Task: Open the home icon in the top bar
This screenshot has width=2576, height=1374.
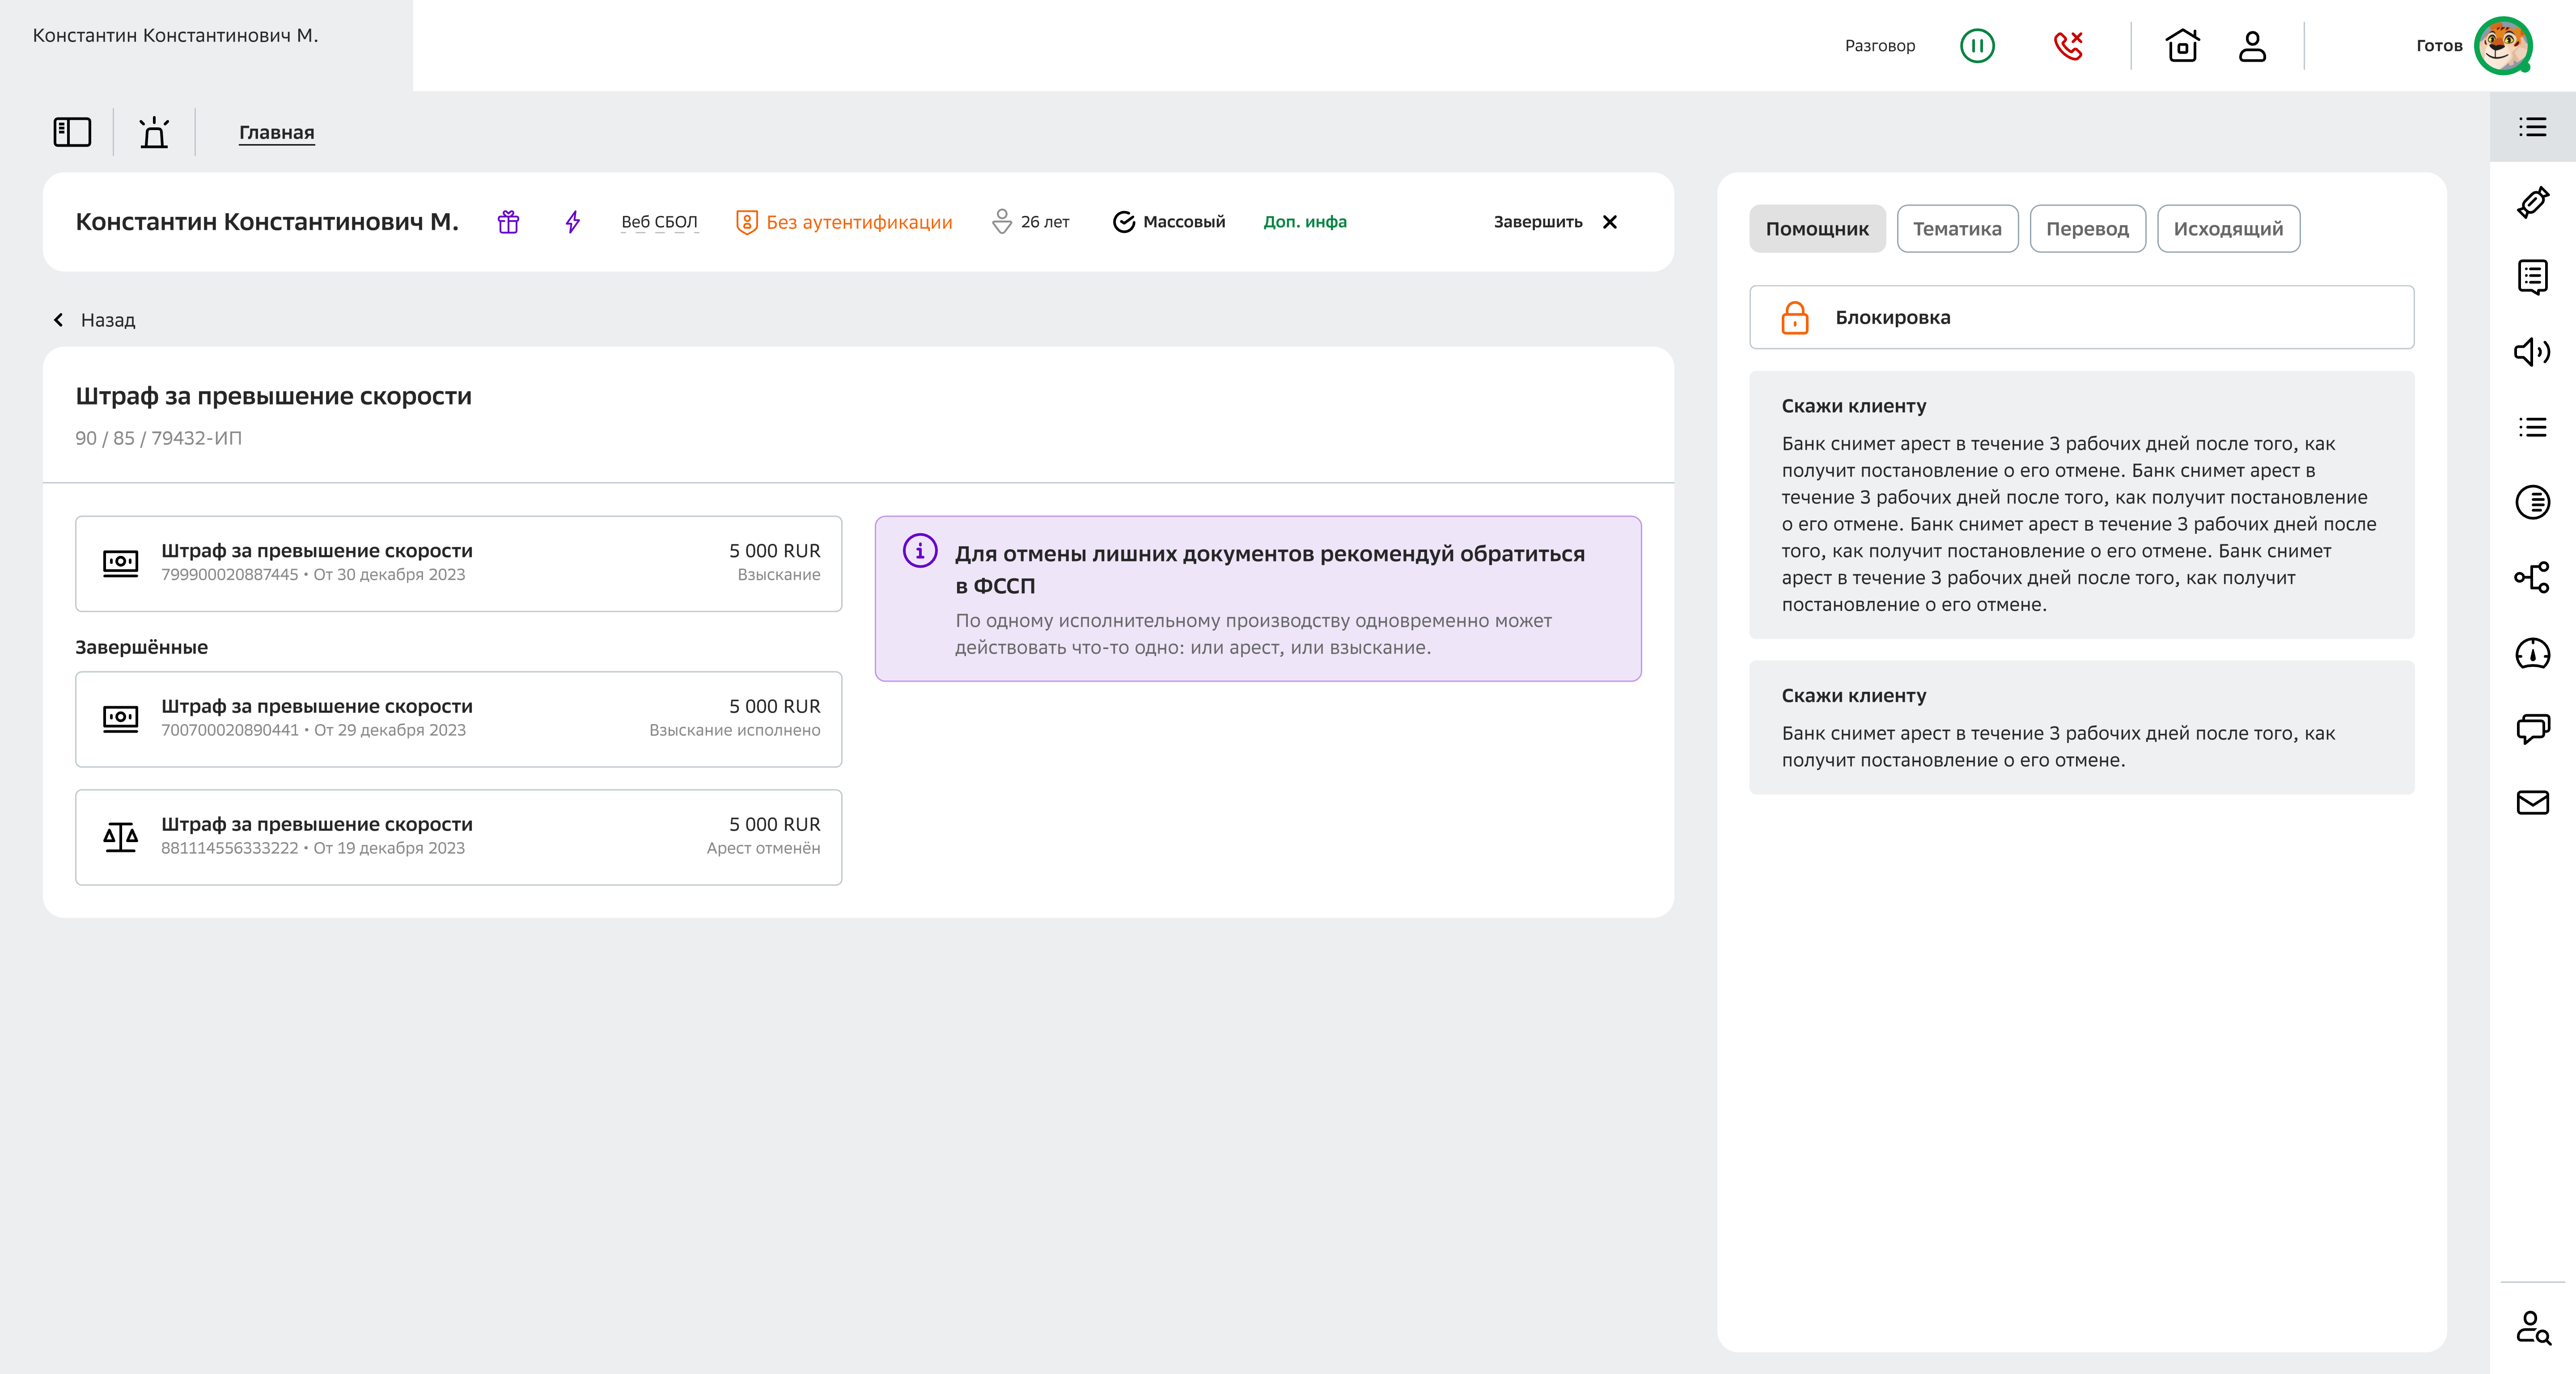Action: [2182, 46]
